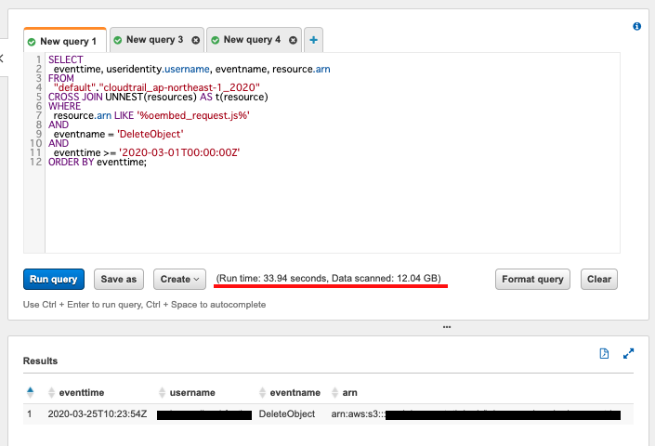Screen dimensions: 655x446
Task: Sort by row number column arrow
Action: (30, 392)
